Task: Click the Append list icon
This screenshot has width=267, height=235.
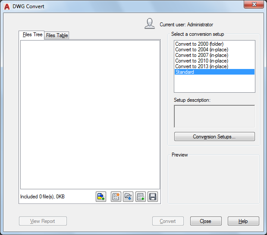Action: coord(141,197)
